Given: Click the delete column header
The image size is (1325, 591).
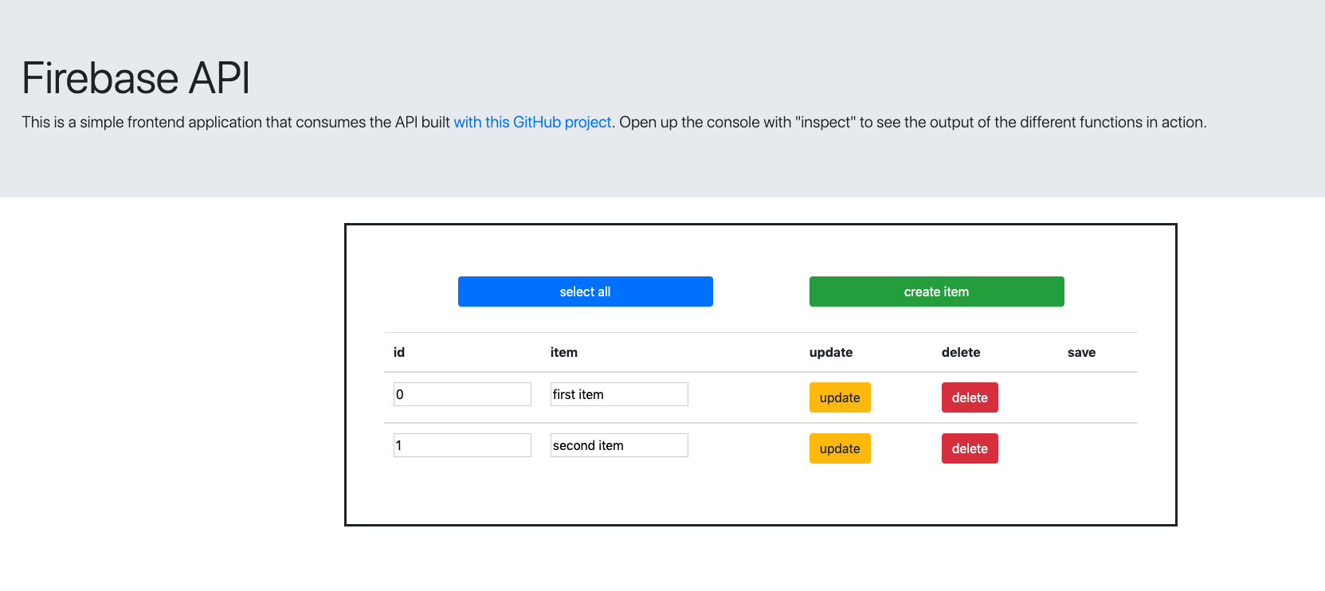Looking at the screenshot, I should [960, 352].
